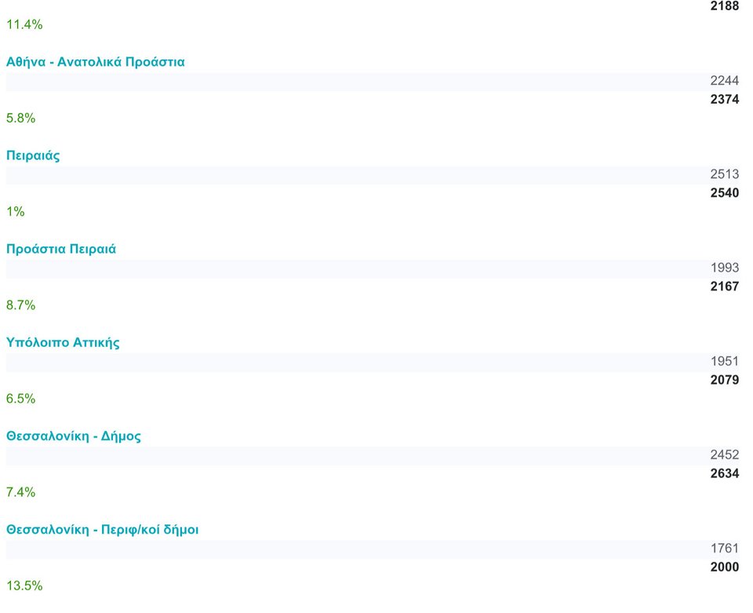
Task: Click the 13.5% change value
Action: [24, 586]
